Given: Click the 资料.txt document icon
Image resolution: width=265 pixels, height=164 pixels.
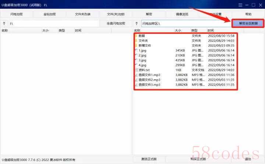Looking at the screenshot, I should (x=136, y=70).
